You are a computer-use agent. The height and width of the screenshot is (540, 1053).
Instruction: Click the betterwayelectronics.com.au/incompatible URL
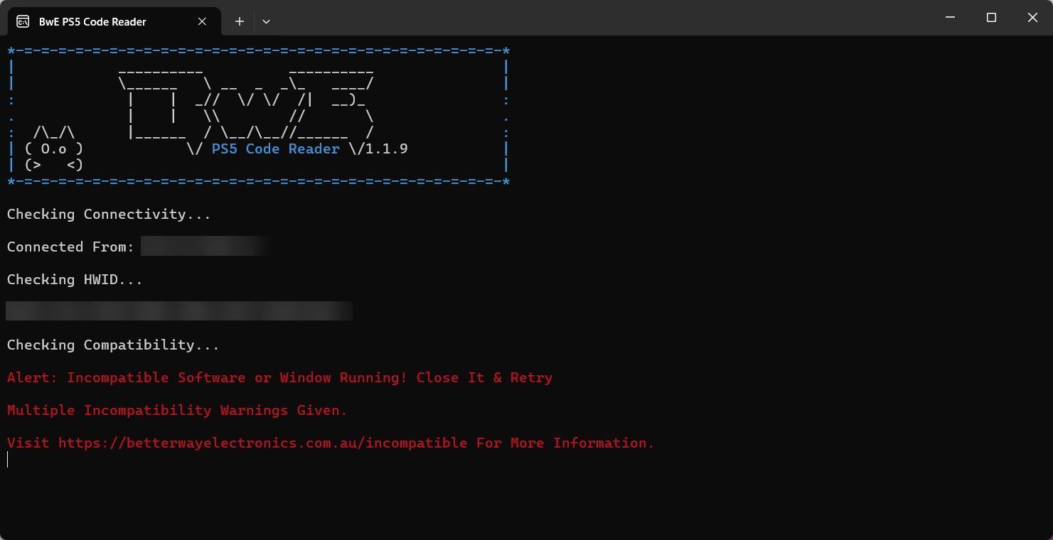click(x=262, y=443)
